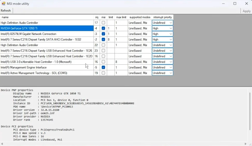
Task: Uncheck msi for NVIDIA GeForce GTX 1050 Ti
Action: tap(103, 28)
